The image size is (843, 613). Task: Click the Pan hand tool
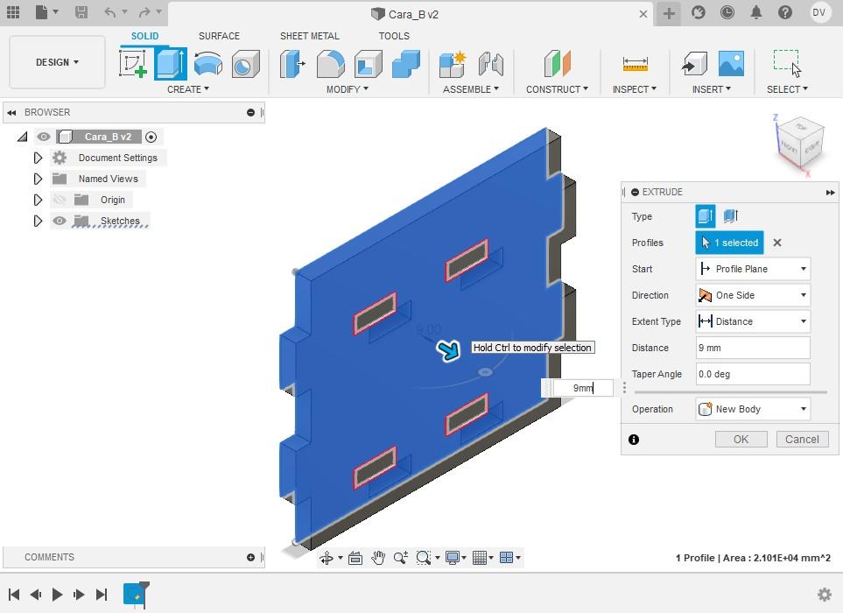378,558
